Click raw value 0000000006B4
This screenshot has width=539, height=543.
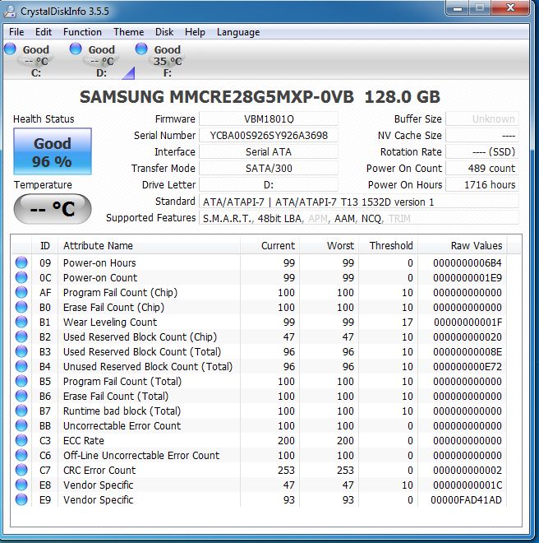[467, 262]
